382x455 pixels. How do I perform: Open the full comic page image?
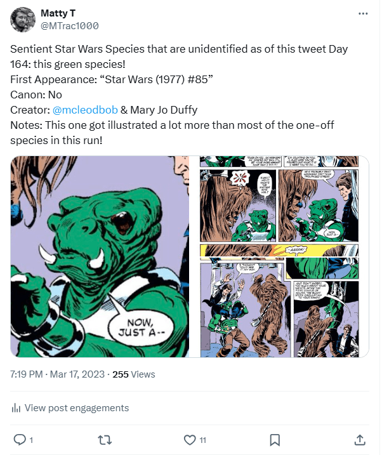pos(284,256)
